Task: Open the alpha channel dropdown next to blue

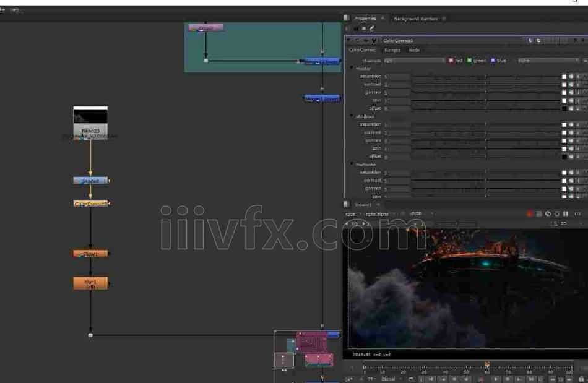Action: point(548,61)
